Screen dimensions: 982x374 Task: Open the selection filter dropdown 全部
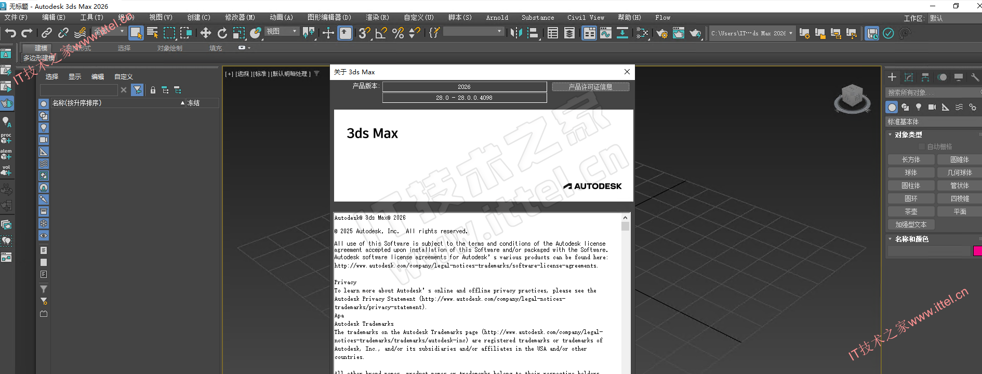pos(110,31)
